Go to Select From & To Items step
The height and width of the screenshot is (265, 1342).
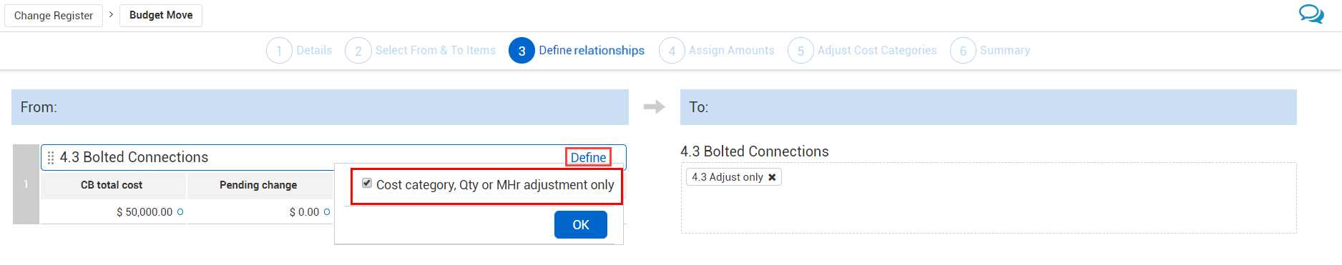tap(435, 51)
